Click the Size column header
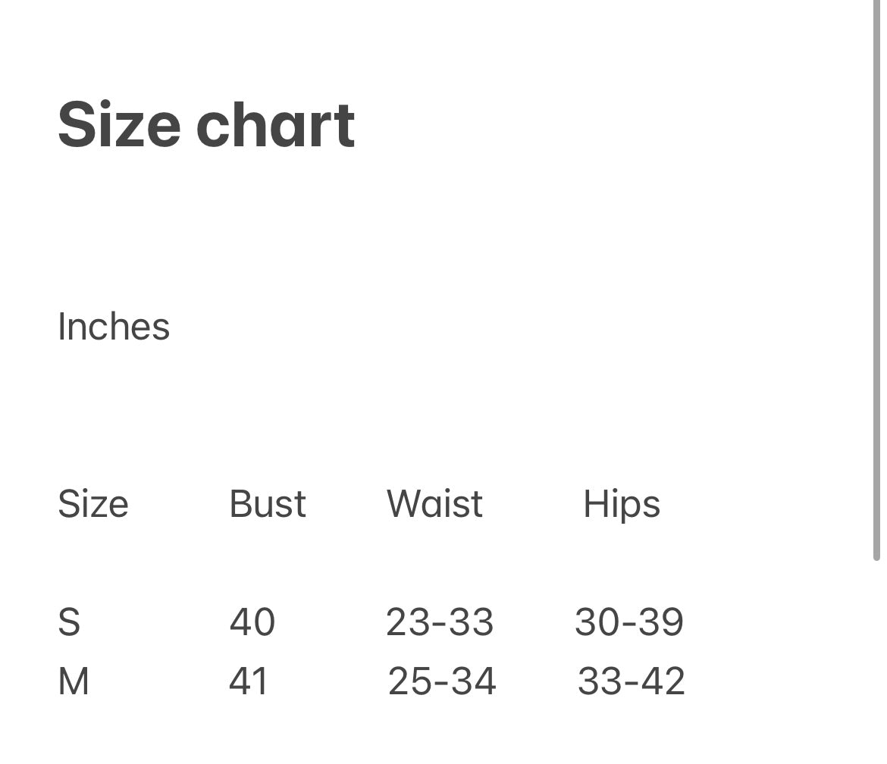The height and width of the screenshot is (764, 887). 93,504
